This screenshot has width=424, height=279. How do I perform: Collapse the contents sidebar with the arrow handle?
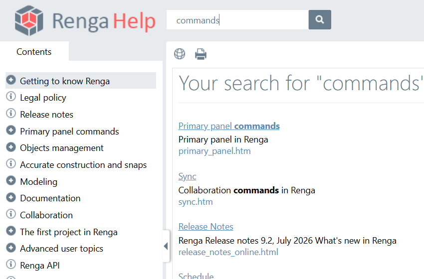[166, 246]
